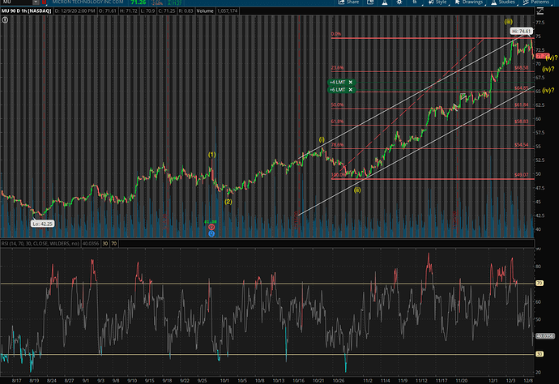Open the Style dropdown menu
559x384 pixels.
pos(438,2)
